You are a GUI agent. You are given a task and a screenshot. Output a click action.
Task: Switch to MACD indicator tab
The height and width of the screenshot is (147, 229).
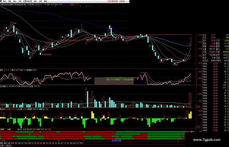[12, 143]
